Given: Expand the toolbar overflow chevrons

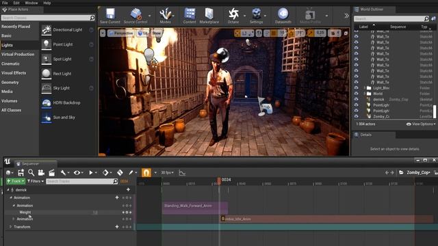Looking at the screenshot, I should click(347, 16).
